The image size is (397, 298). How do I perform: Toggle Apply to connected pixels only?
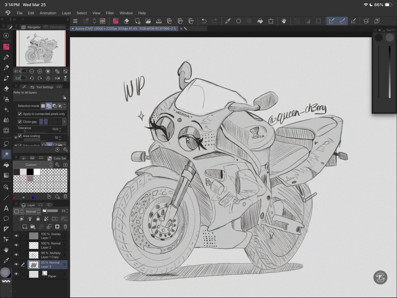tap(20, 114)
